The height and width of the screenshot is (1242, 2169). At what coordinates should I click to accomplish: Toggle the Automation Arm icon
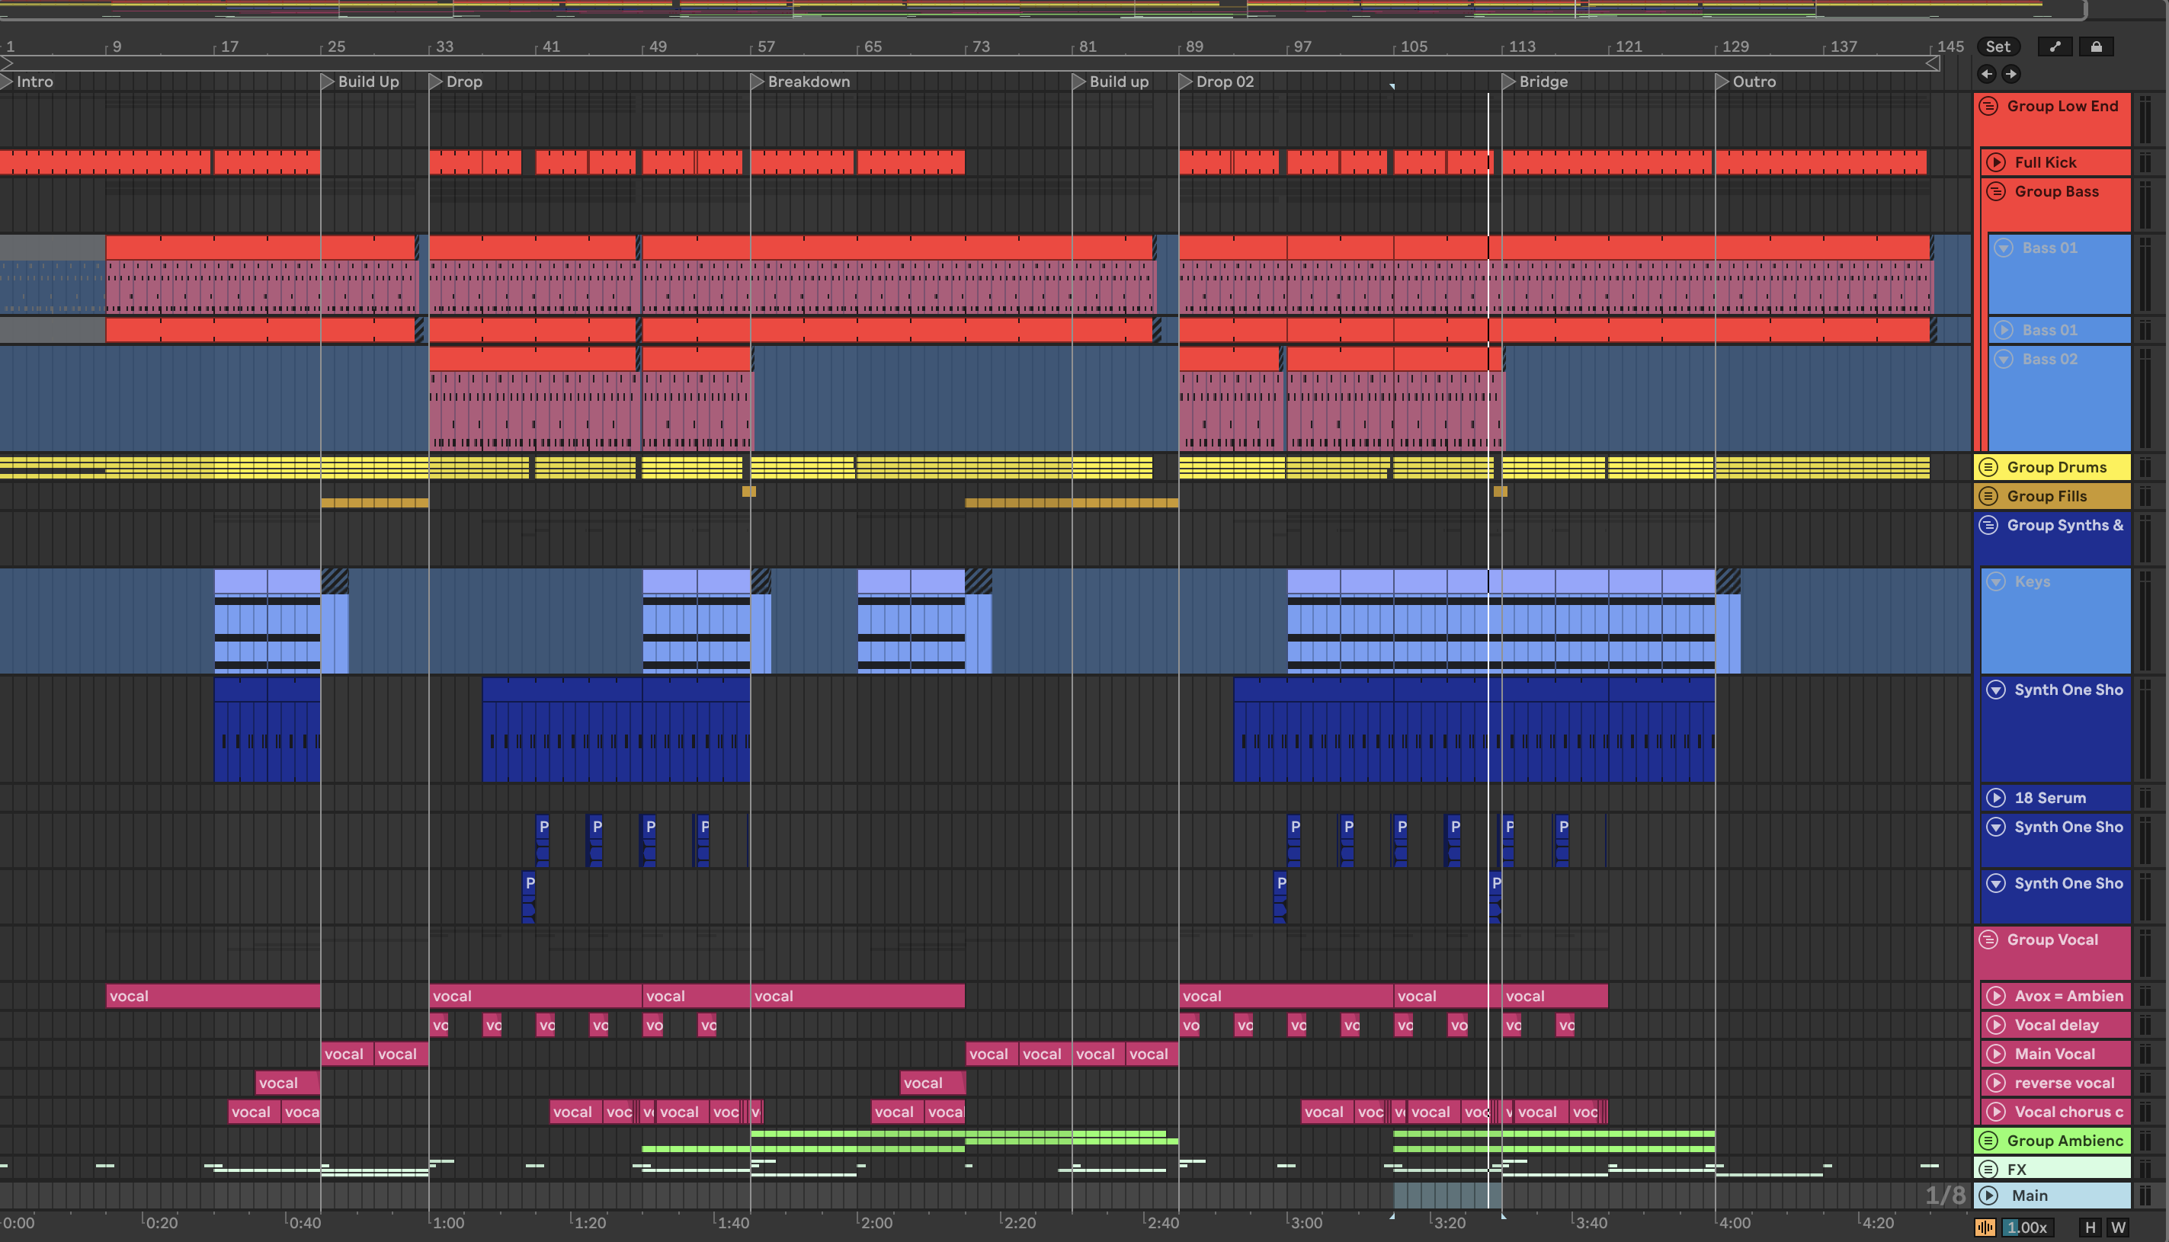point(2055,47)
